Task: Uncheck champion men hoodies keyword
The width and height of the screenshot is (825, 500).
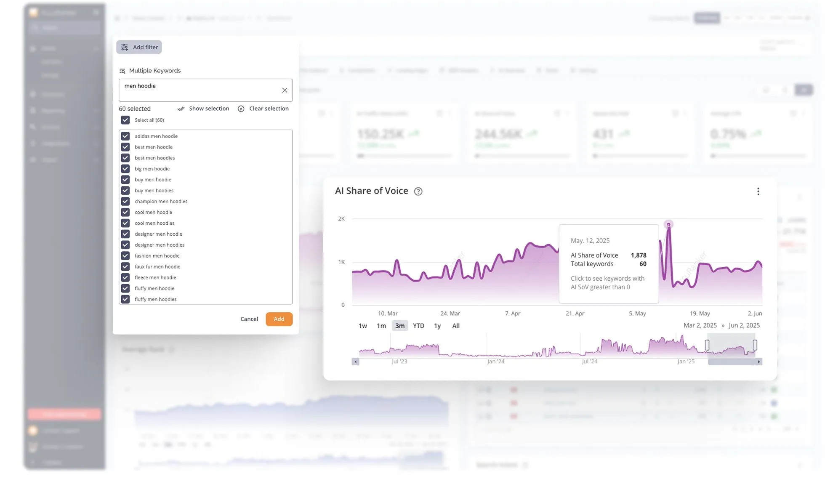Action: [x=125, y=202]
